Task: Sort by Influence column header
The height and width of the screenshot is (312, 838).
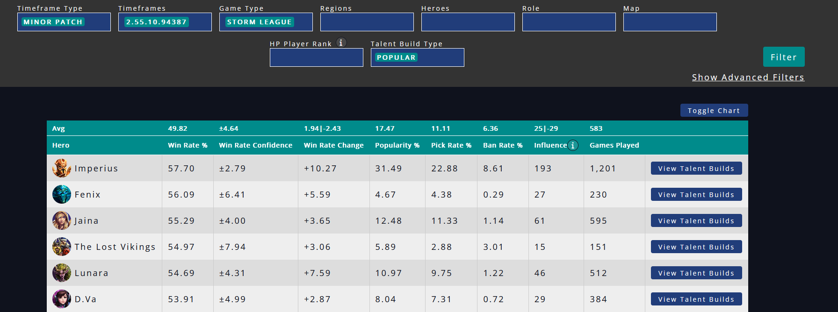Action: [x=550, y=145]
